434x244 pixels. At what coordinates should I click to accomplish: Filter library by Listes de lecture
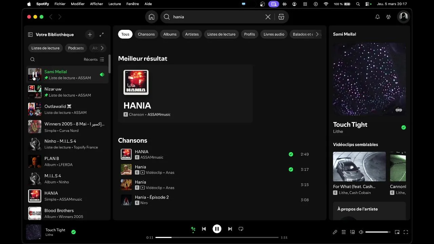pos(45,48)
